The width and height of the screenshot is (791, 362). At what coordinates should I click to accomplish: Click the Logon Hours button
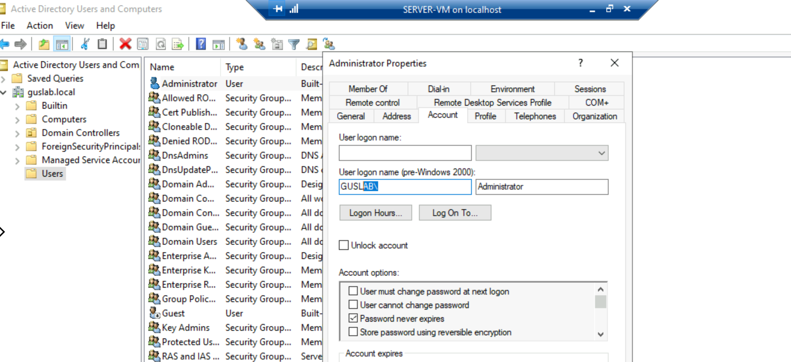point(376,212)
